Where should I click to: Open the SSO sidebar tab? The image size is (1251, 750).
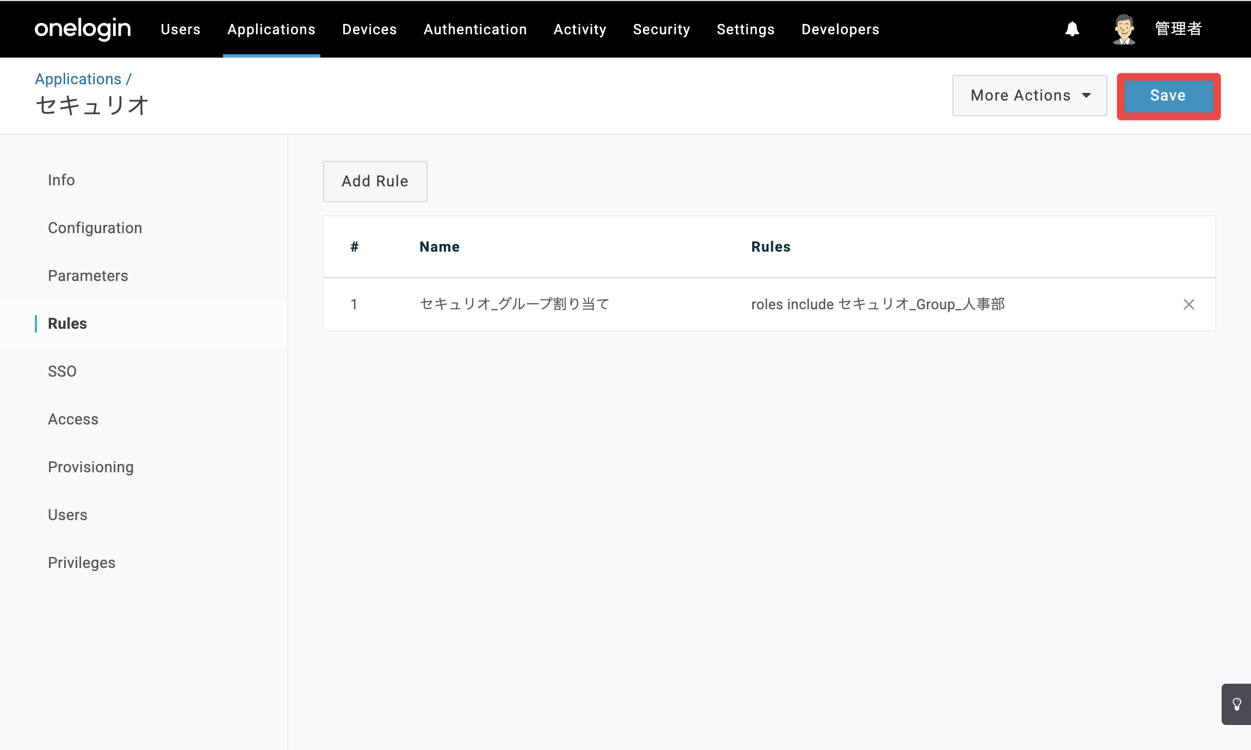62,371
